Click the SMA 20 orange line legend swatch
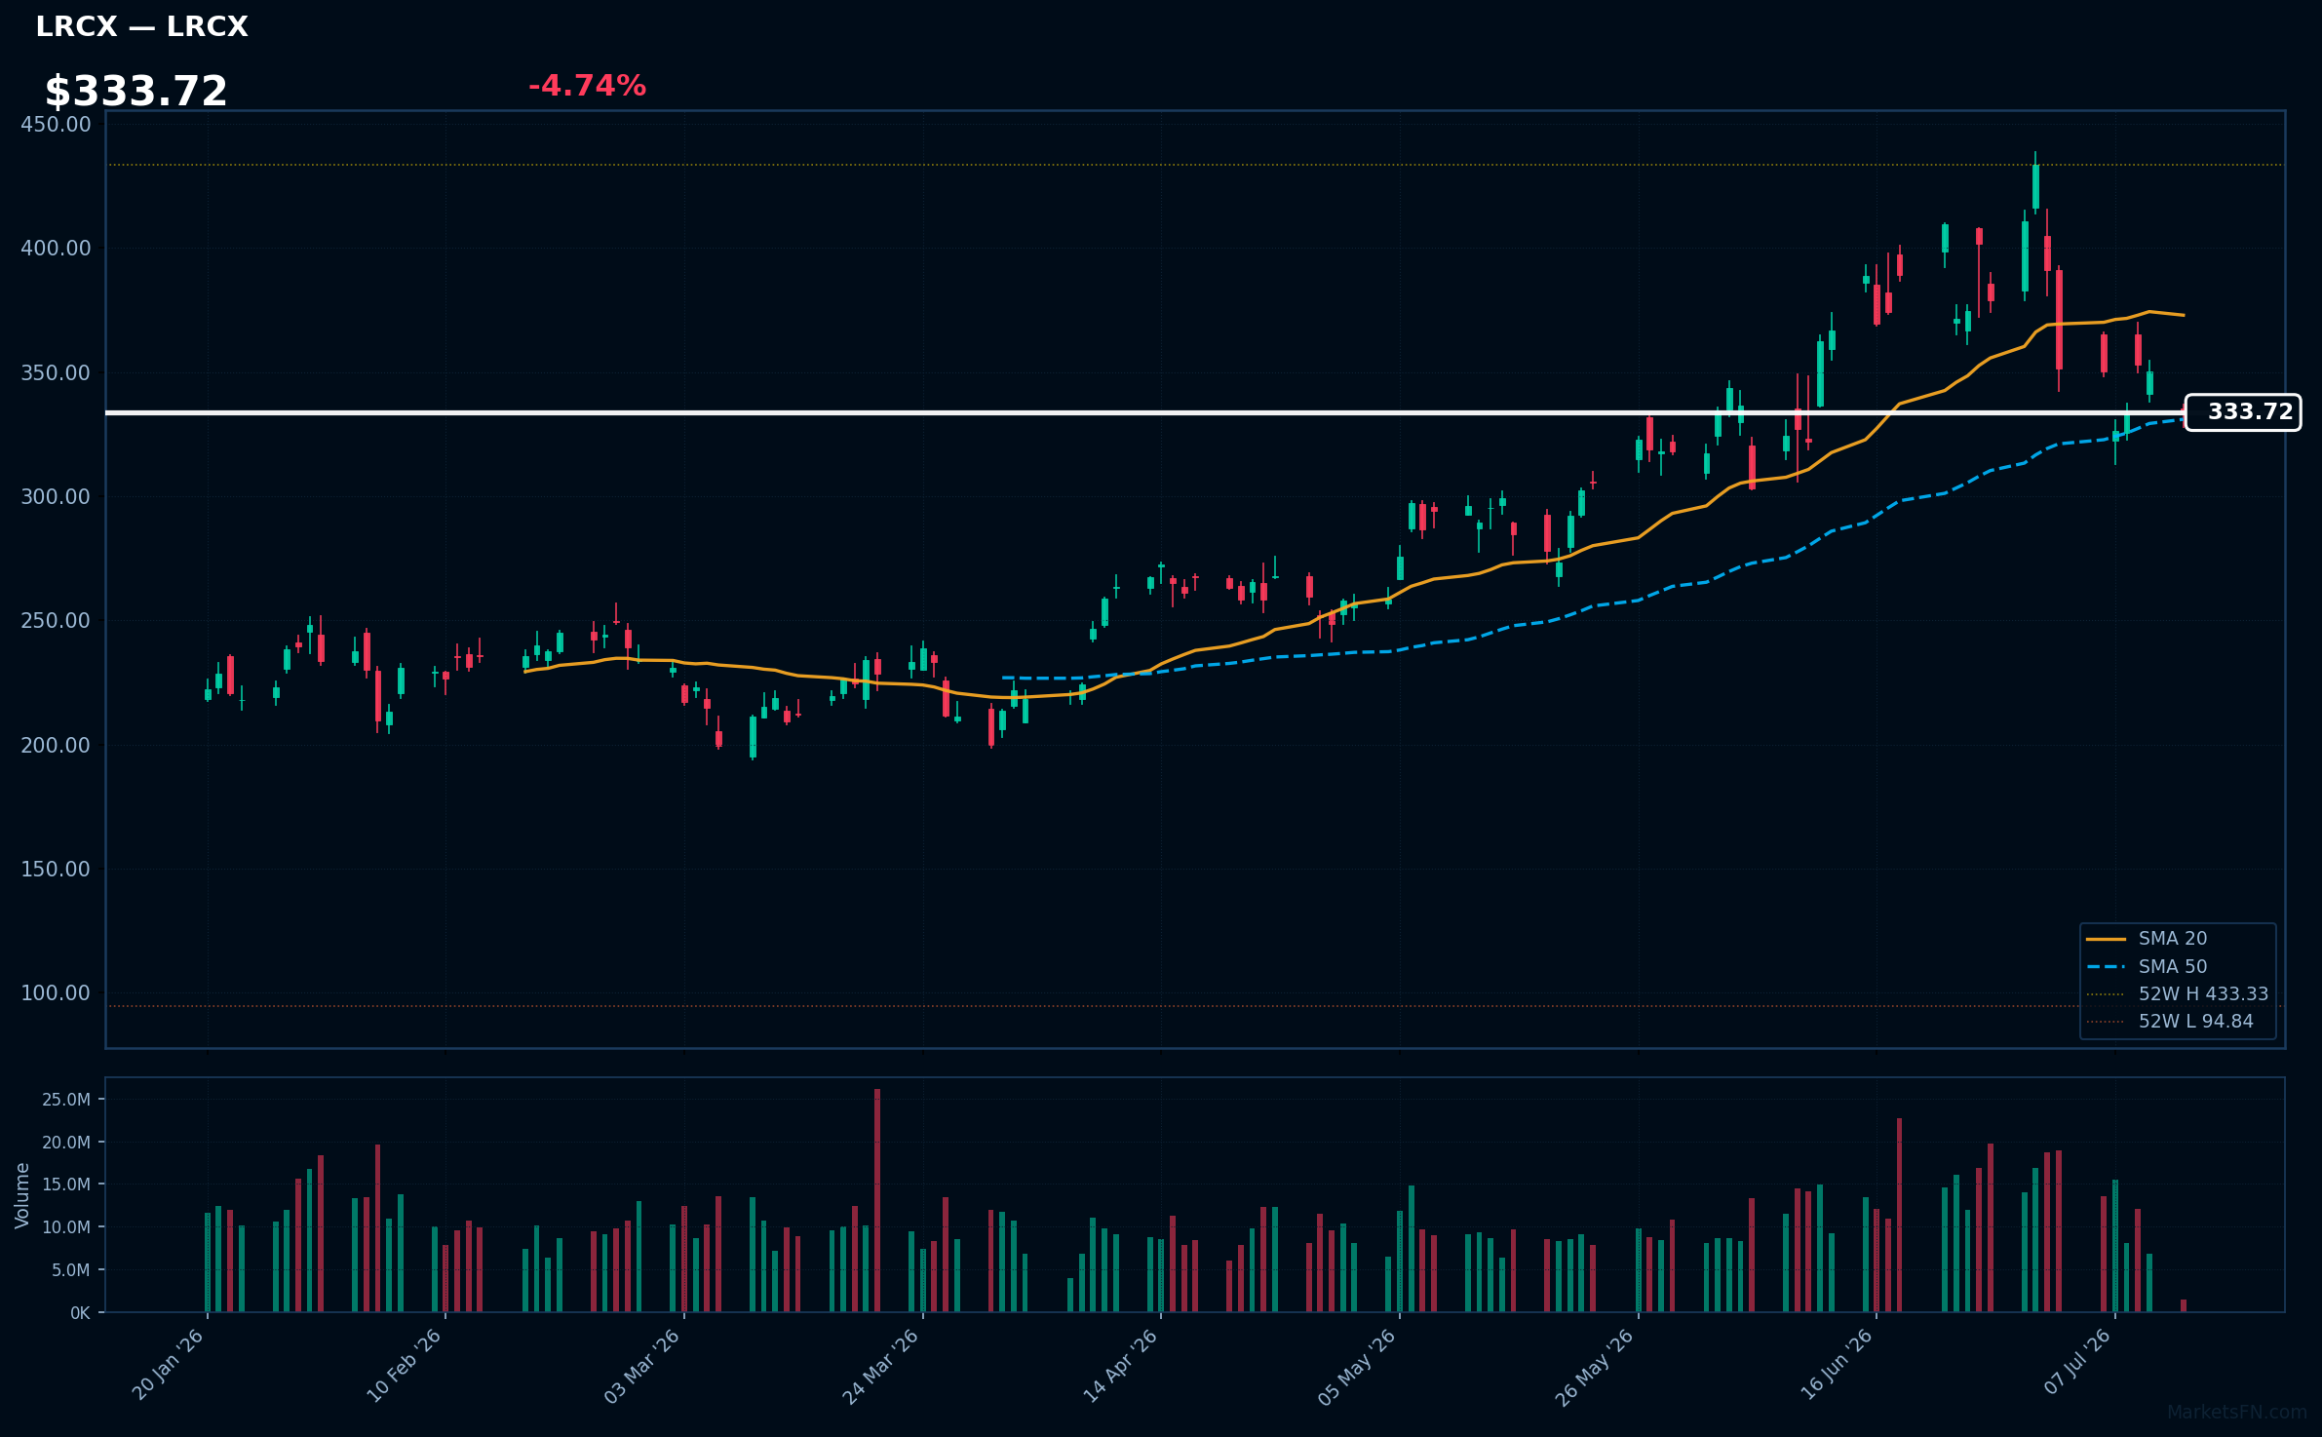2322x1437 pixels. click(2106, 939)
